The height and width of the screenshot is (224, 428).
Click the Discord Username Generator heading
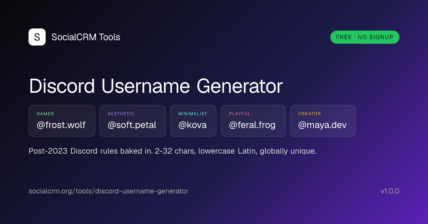click(156, 86)
